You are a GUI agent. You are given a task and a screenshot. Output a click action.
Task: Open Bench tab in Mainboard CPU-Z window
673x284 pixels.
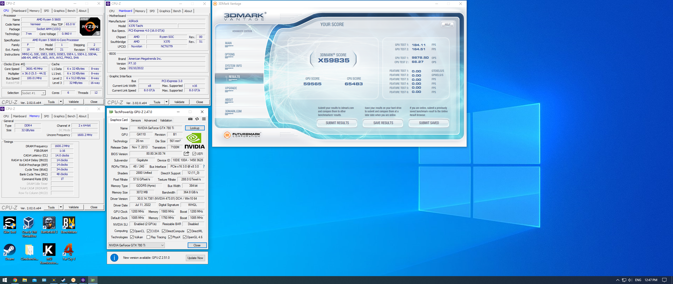click(x=177, y=11)
